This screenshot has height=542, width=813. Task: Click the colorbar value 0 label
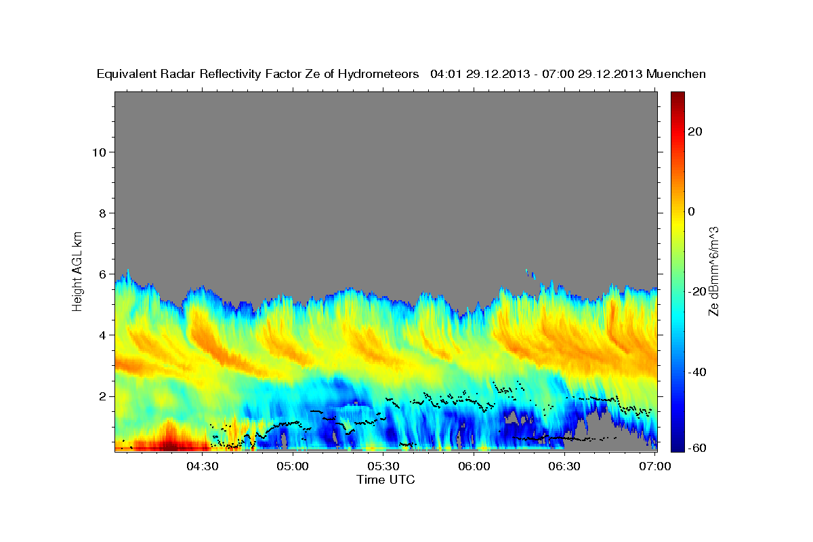click(x=692, y=211)
